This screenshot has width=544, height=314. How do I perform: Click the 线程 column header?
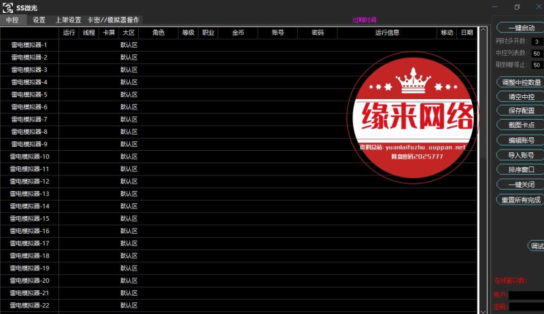[x=89, y=33]
